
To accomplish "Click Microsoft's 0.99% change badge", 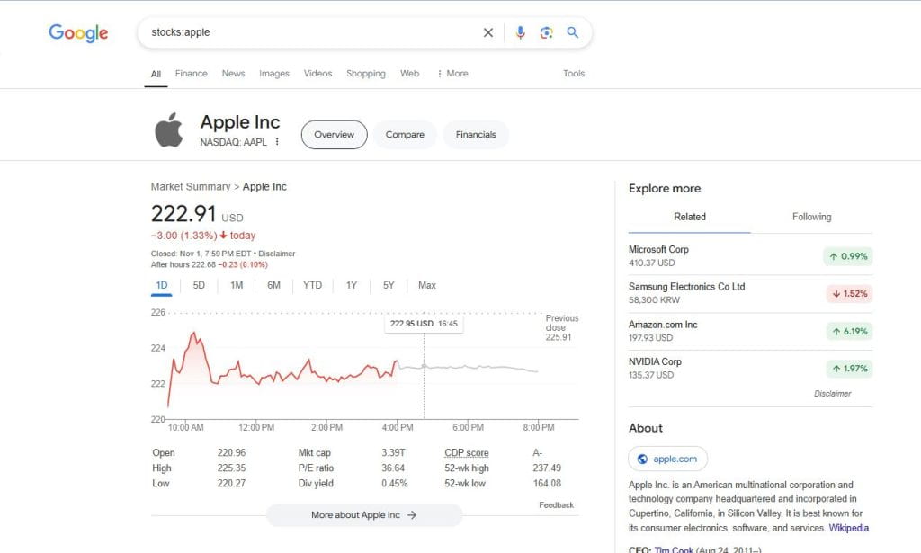I will click(x=848, y=256).
